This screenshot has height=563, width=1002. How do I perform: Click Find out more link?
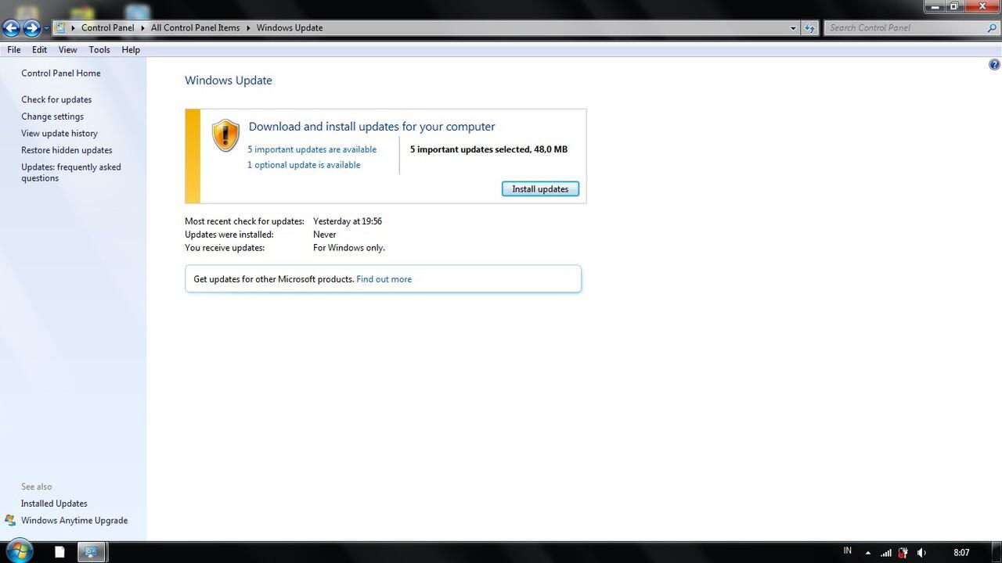384,279
